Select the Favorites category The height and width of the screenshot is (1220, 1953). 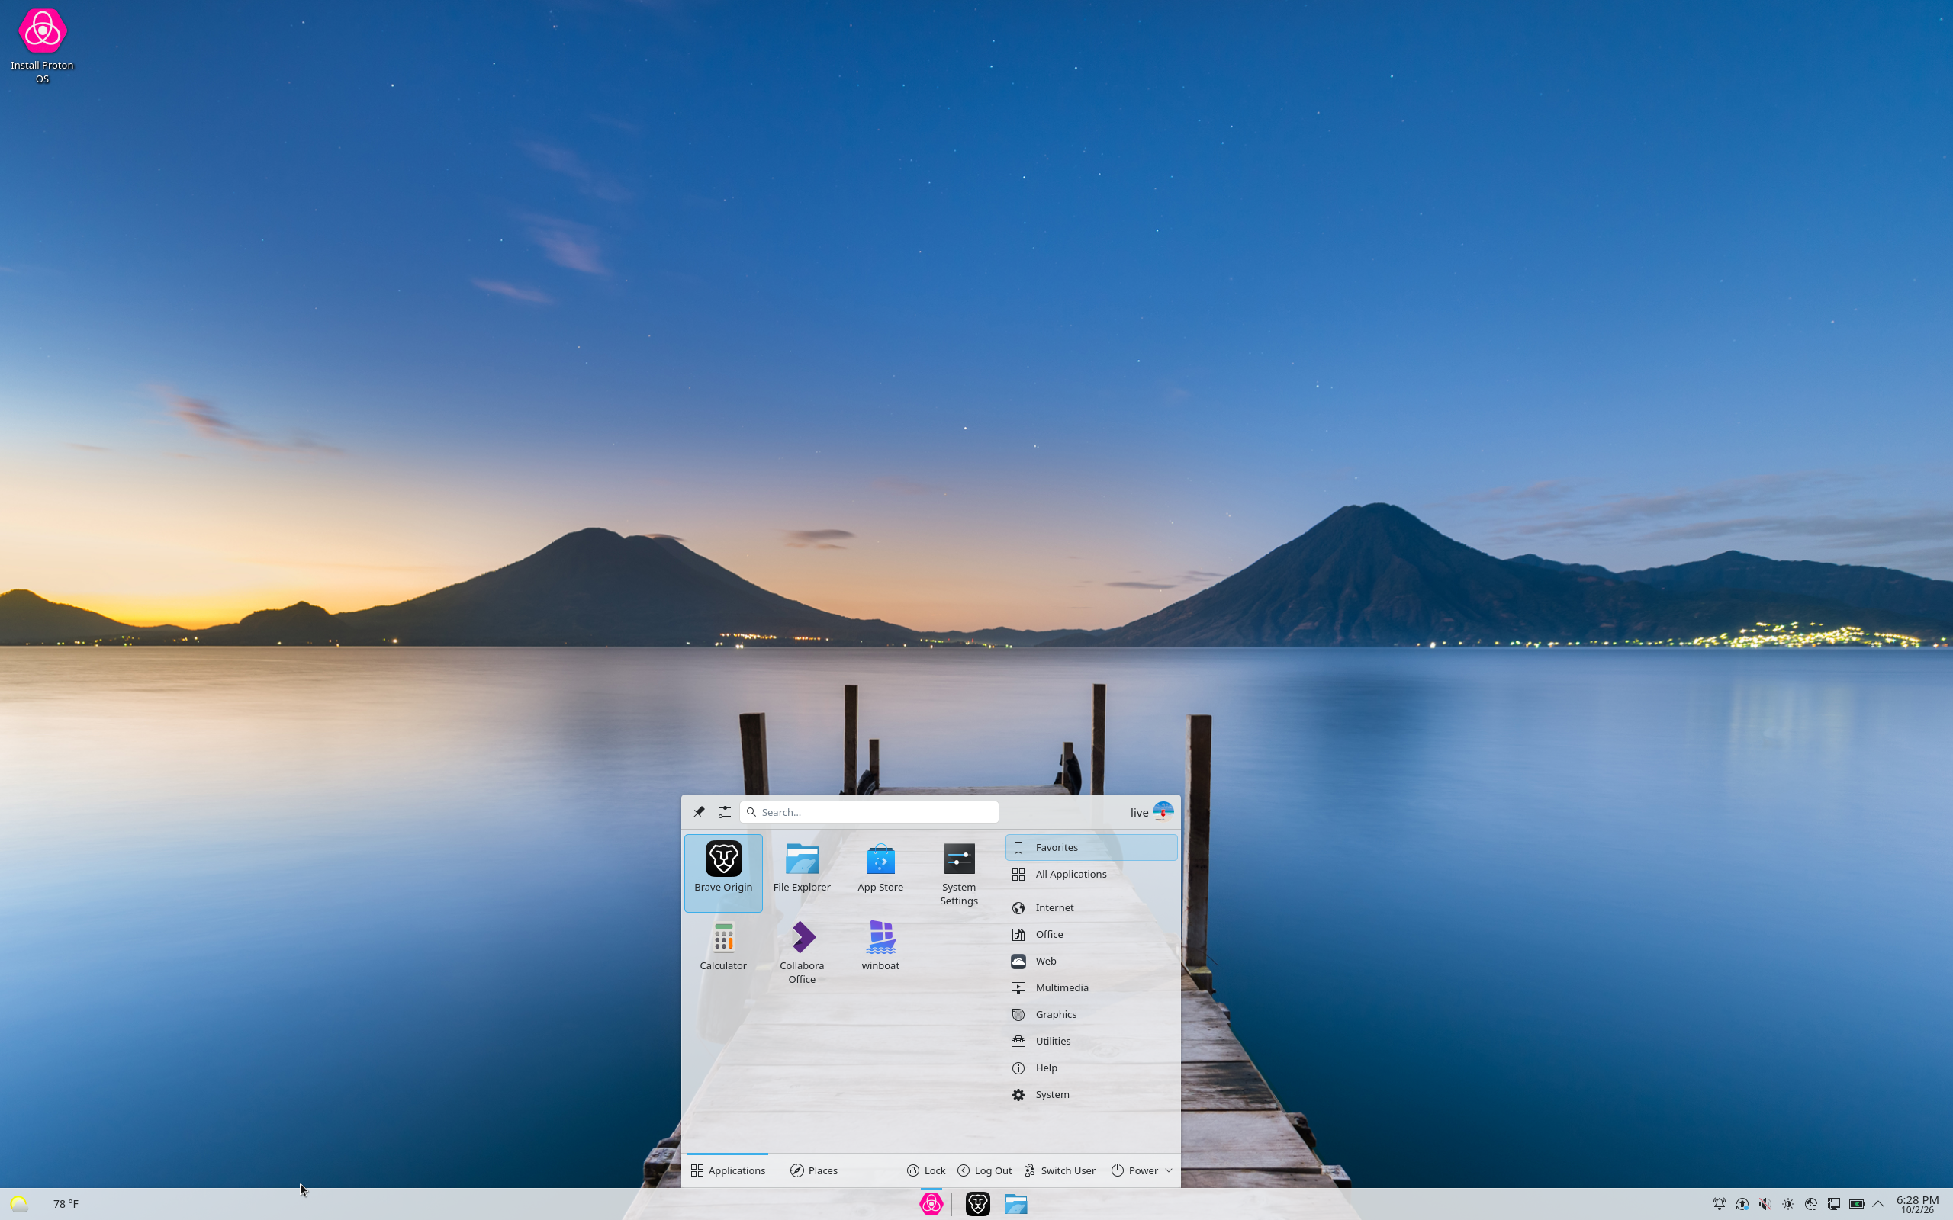coord(1091,847)
